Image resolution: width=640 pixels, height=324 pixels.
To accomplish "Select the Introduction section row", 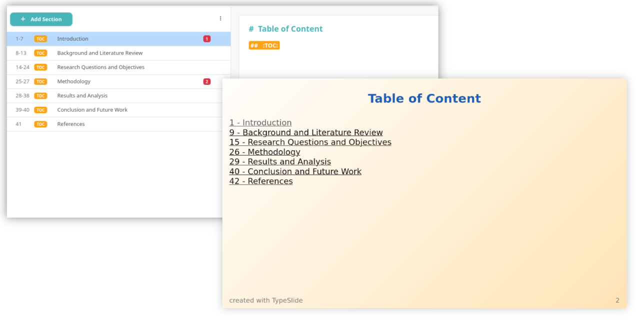I will click(x=118, y=39).
